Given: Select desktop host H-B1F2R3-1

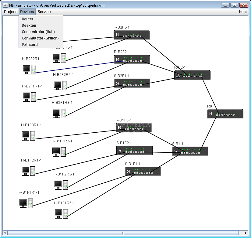Looking at the screenshot, I should [x=61, y=185].
